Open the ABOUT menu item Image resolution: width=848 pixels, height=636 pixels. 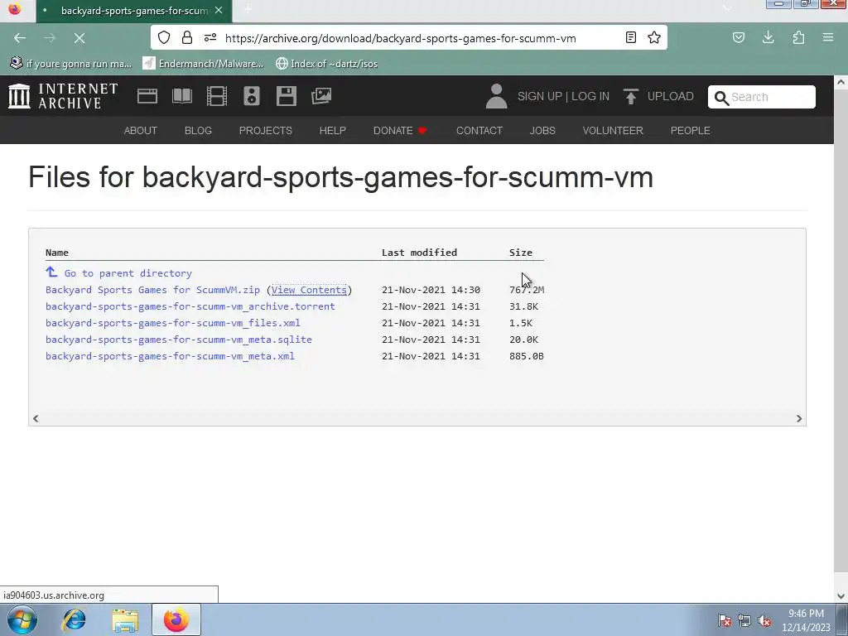click(141, 130)
